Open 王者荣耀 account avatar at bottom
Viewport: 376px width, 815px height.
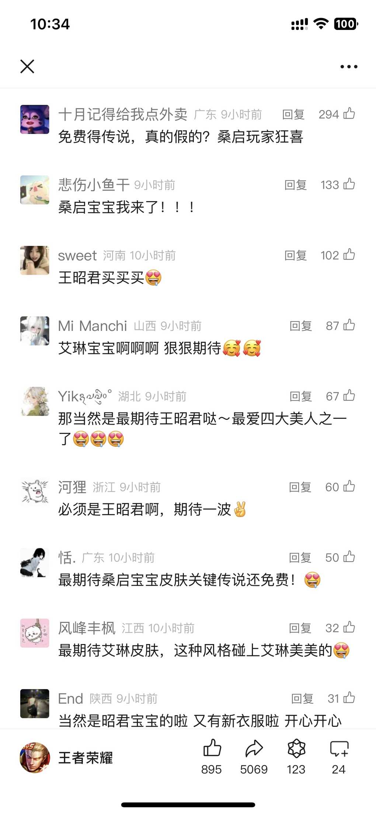coord(35,757)
